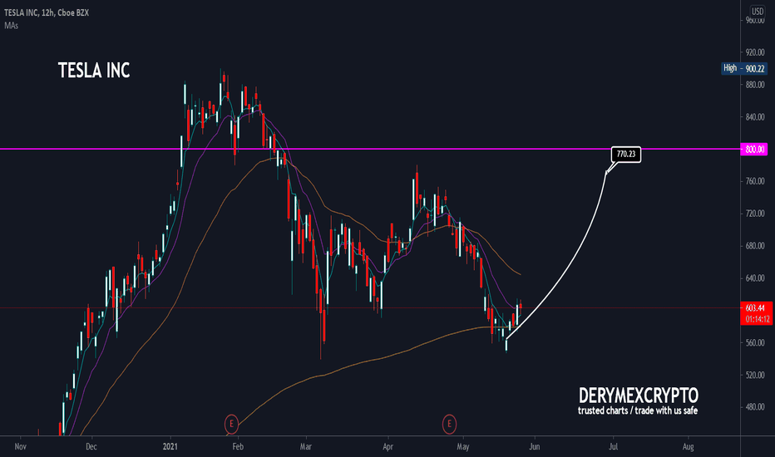Click the 680.00 price axis label

(x=755, y=246)
